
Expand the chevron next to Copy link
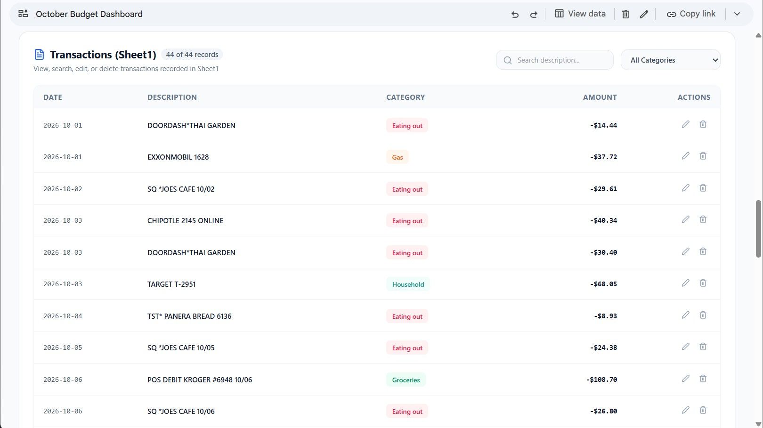(x=737, y=14)
